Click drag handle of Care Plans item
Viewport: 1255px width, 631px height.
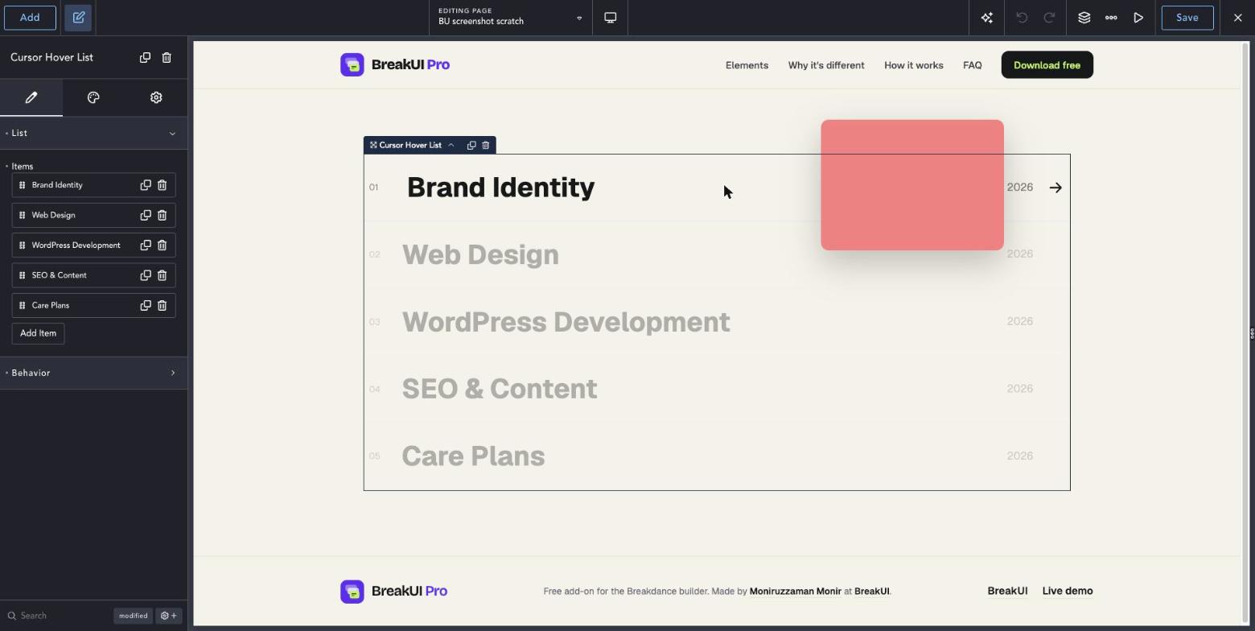(23, 306)
